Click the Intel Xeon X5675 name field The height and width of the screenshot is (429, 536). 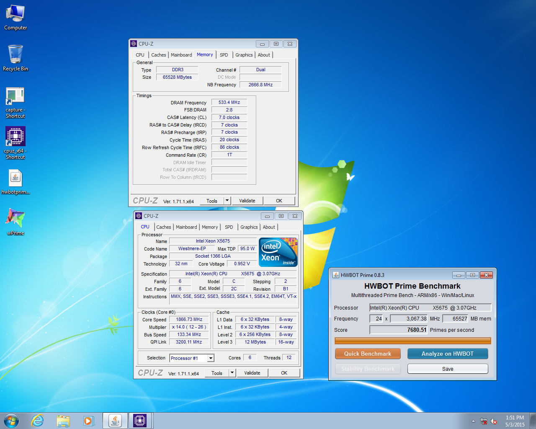pos(213,241)
